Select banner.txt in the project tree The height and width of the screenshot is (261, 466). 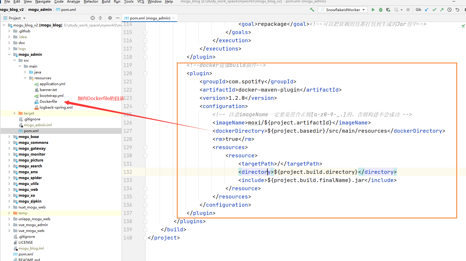click(x=48, y=90)
